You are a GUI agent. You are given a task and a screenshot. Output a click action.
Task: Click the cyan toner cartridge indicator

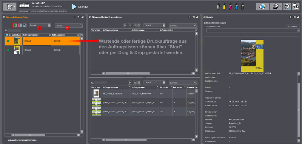click(237, 7)
